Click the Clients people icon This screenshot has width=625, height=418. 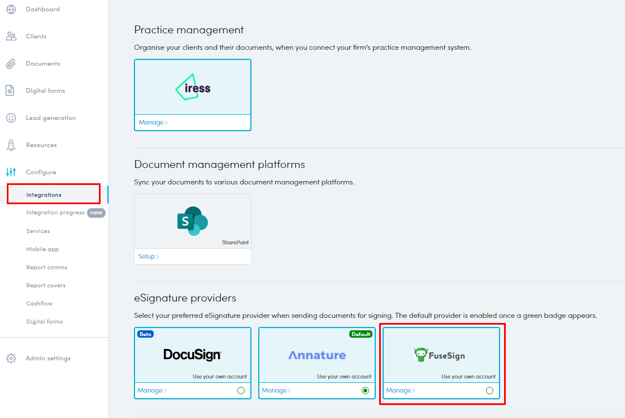point(11,37)
